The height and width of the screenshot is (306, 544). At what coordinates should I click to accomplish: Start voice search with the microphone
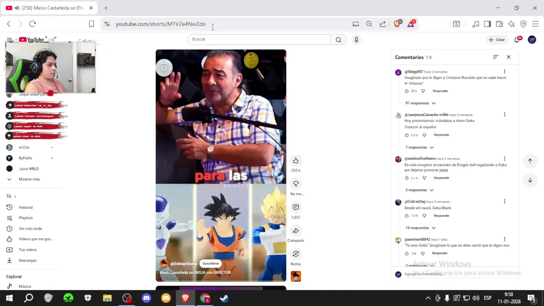point(356,40)
